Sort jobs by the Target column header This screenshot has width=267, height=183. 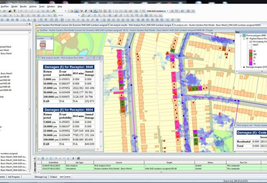[x=169, y=163]
